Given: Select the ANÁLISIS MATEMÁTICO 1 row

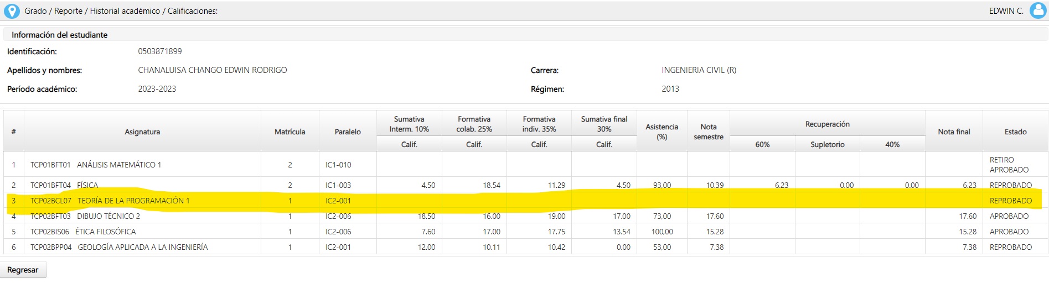Looking at the screenshot, I should click(526, 165).
